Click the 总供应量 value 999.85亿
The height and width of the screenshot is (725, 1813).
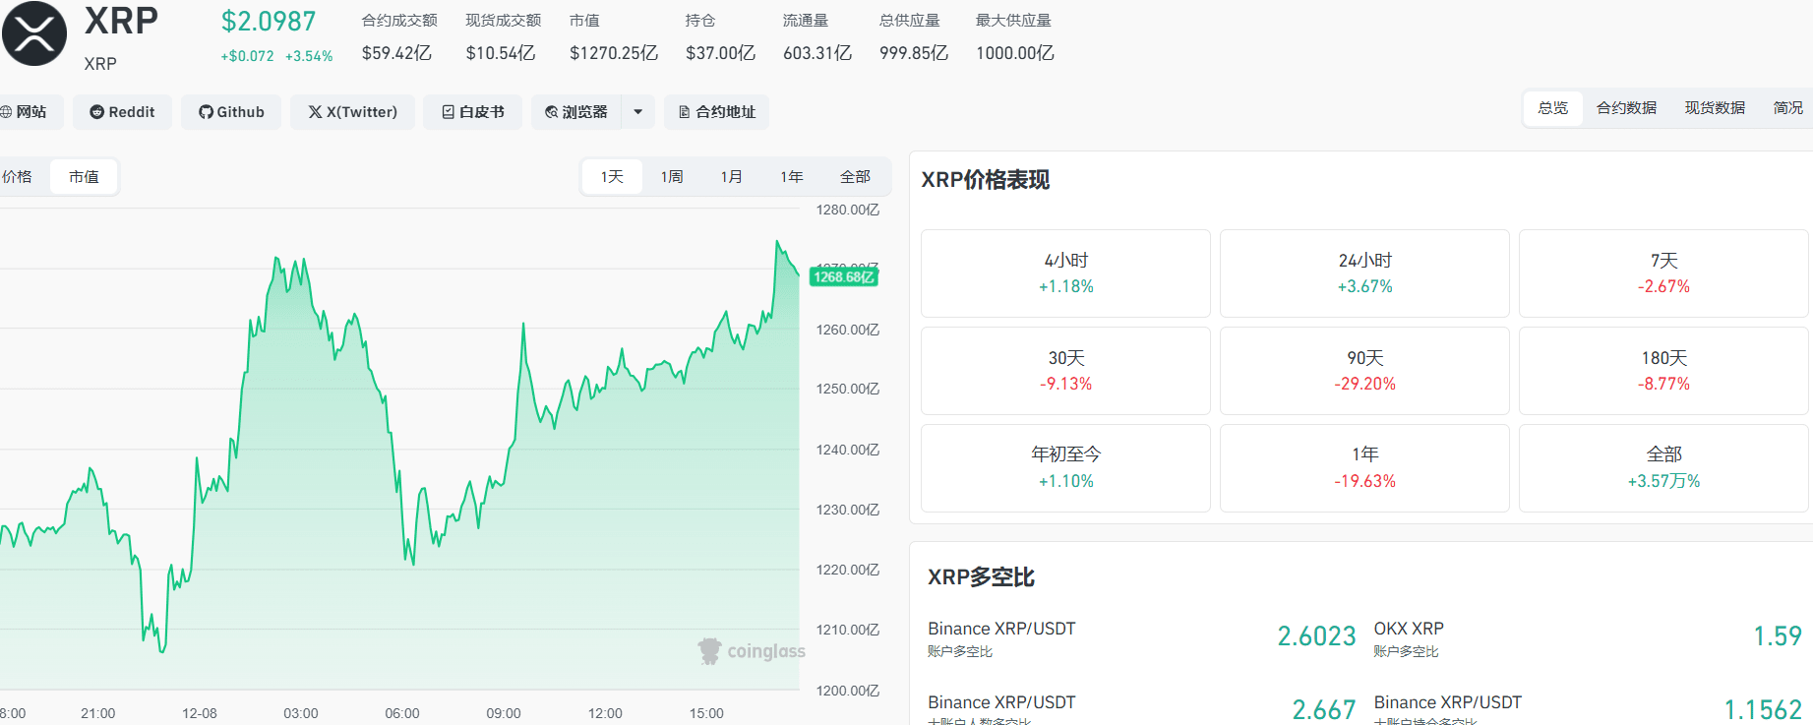click(x=914, y=53)
